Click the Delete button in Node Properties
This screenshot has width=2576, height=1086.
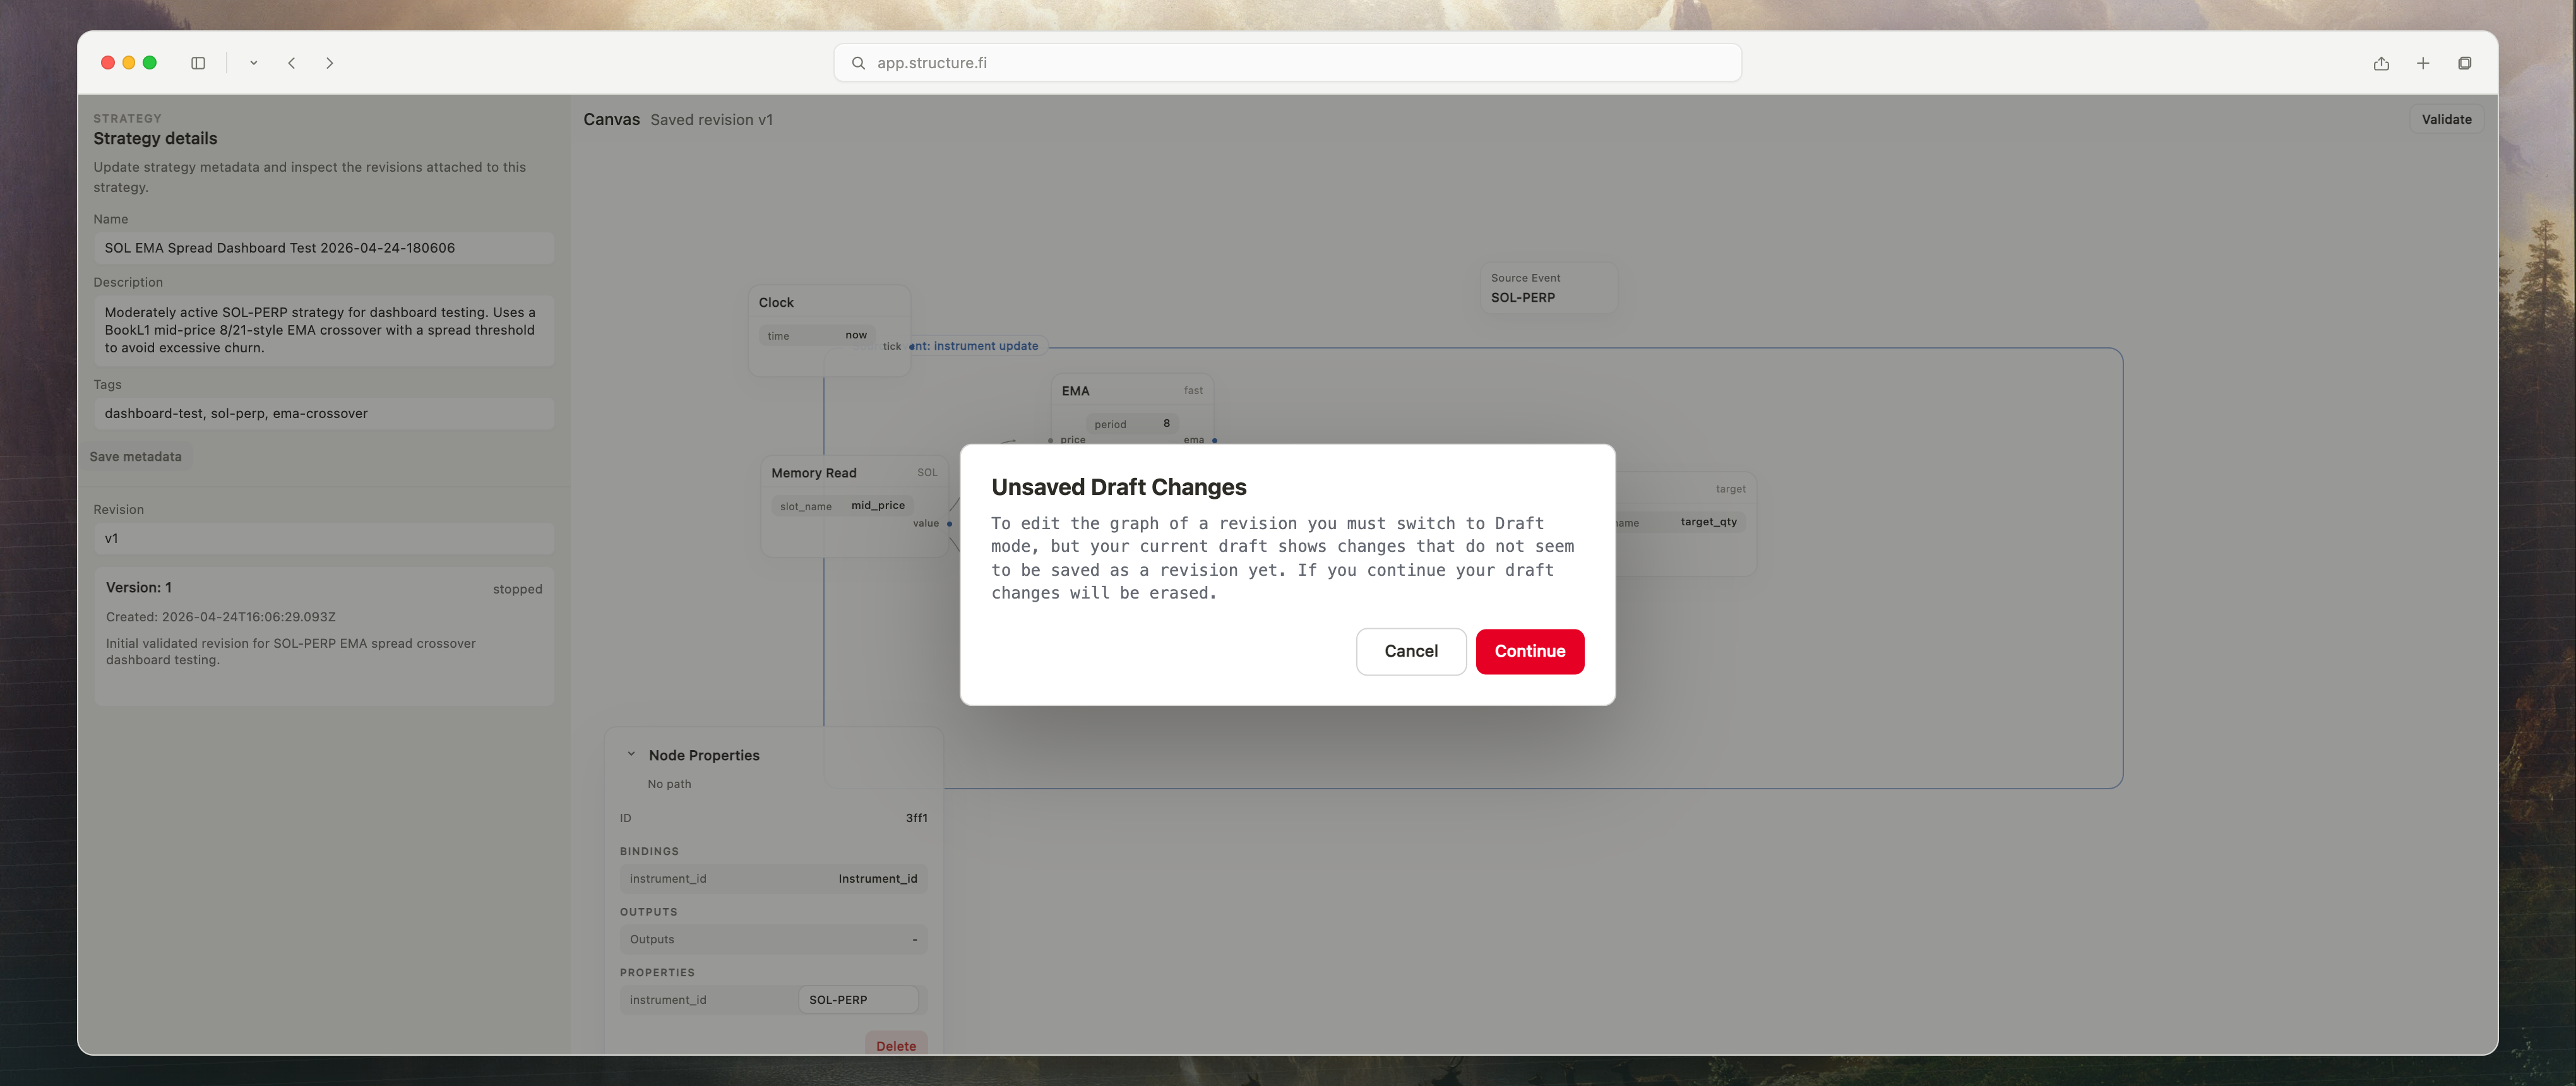pos(896,1045)
